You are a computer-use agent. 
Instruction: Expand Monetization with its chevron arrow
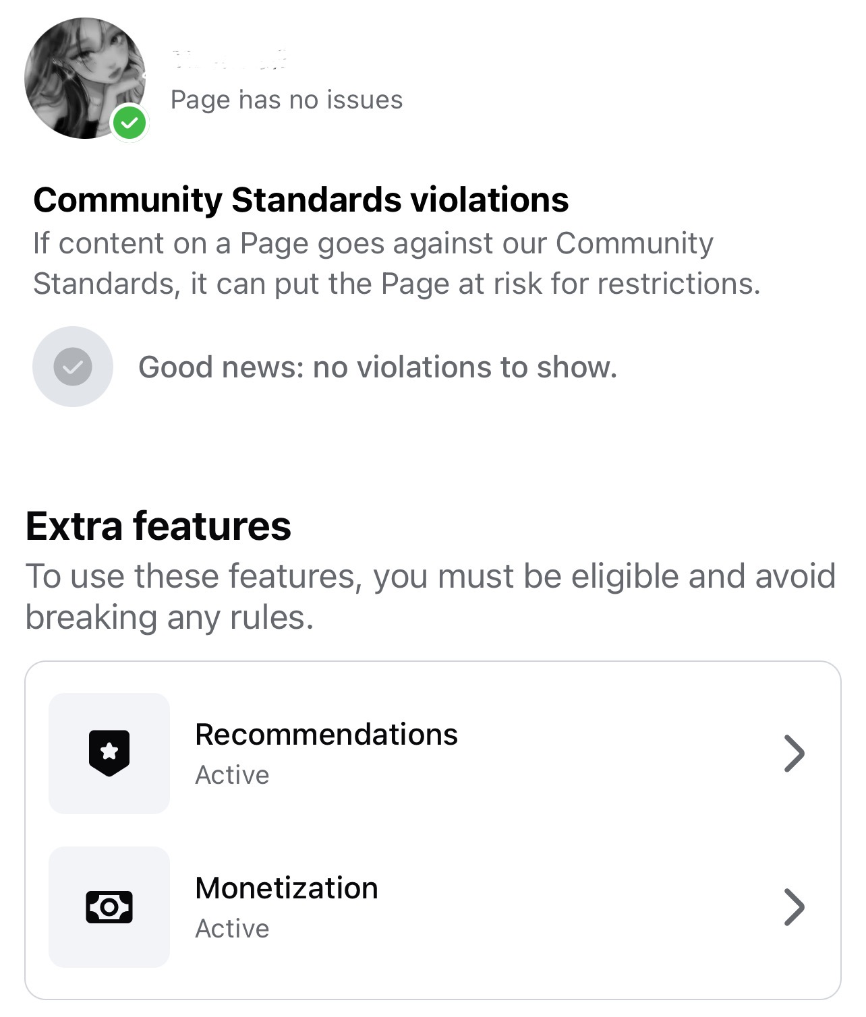coord(795,907)
